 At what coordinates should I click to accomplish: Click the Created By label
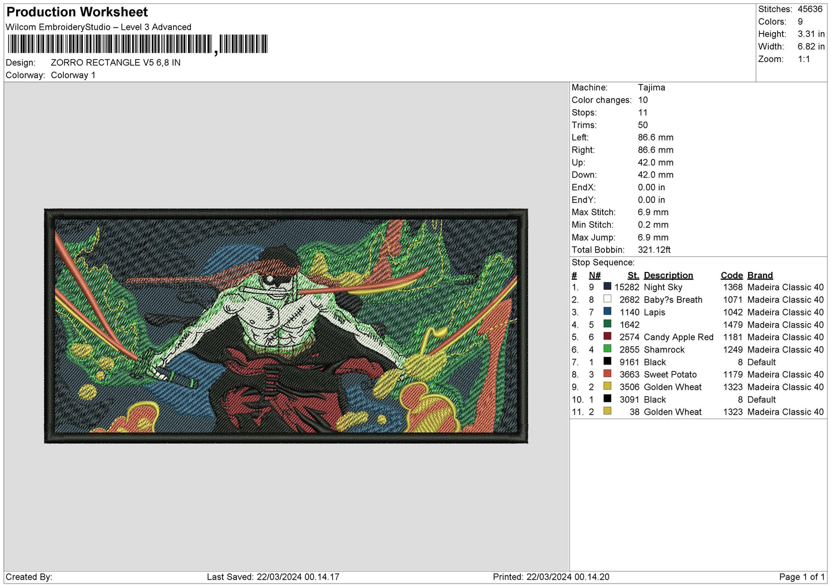point(29,577)
